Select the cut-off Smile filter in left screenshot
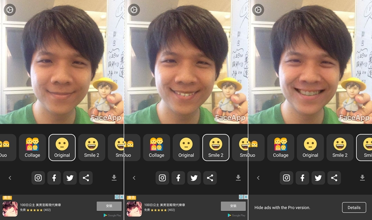Image resolution: width=372 pixels, height=220 pixels. [x=116, y=147]
